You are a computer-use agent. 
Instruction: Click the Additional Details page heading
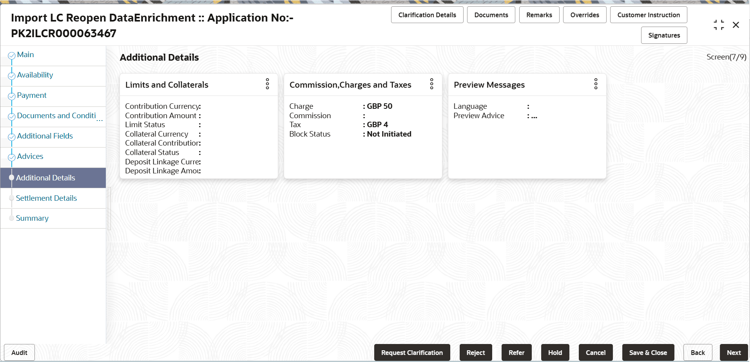[159, 58]
